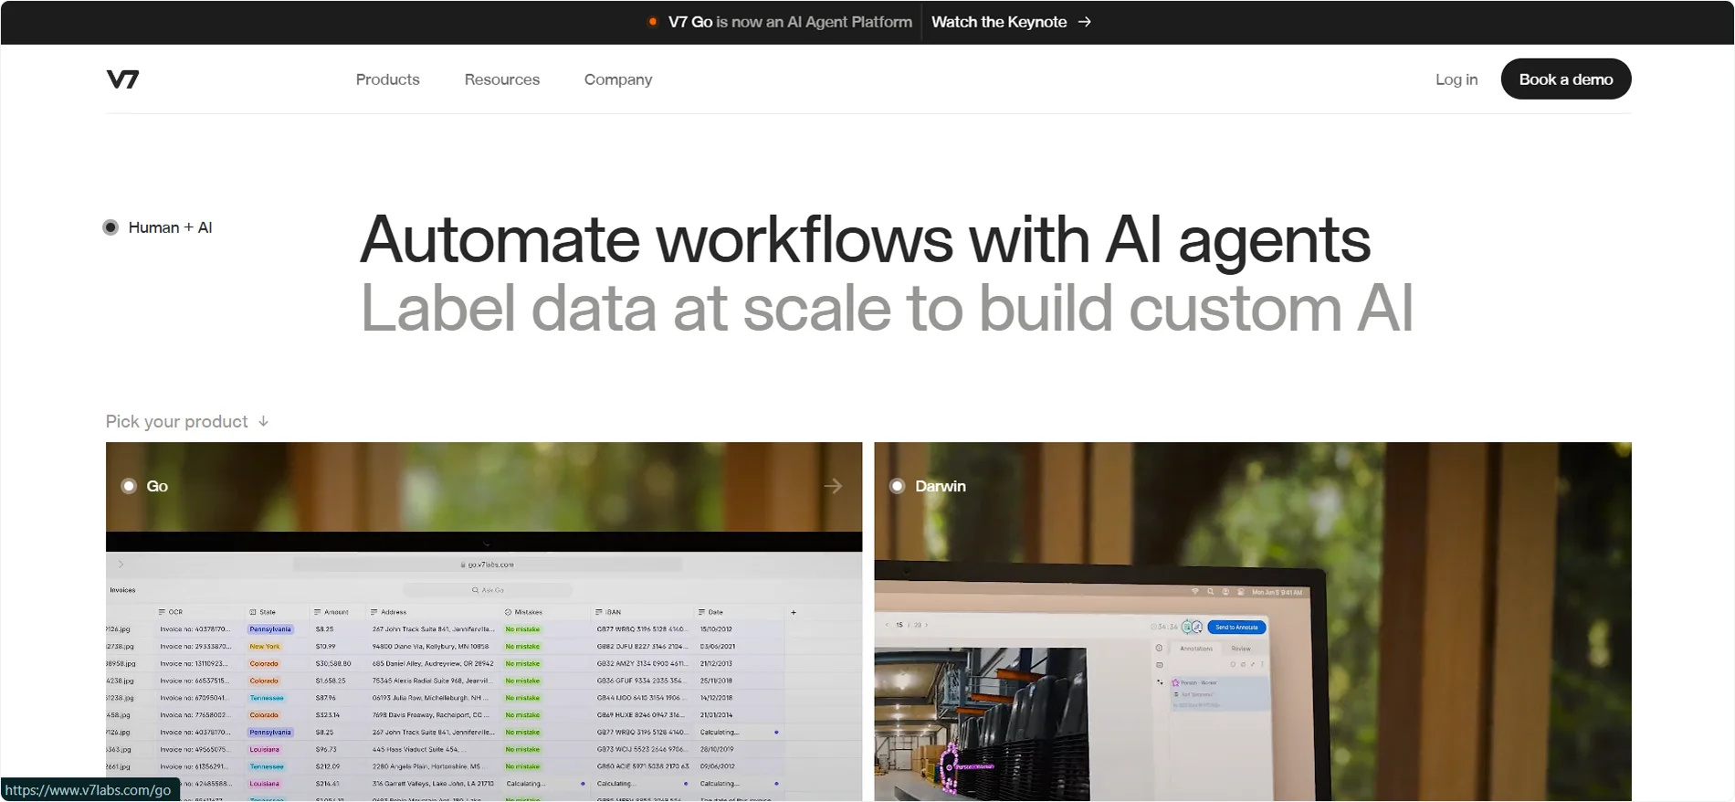The image size is (1735, 802).
Task: Click the Log in link
Action: pos(1456,79)
